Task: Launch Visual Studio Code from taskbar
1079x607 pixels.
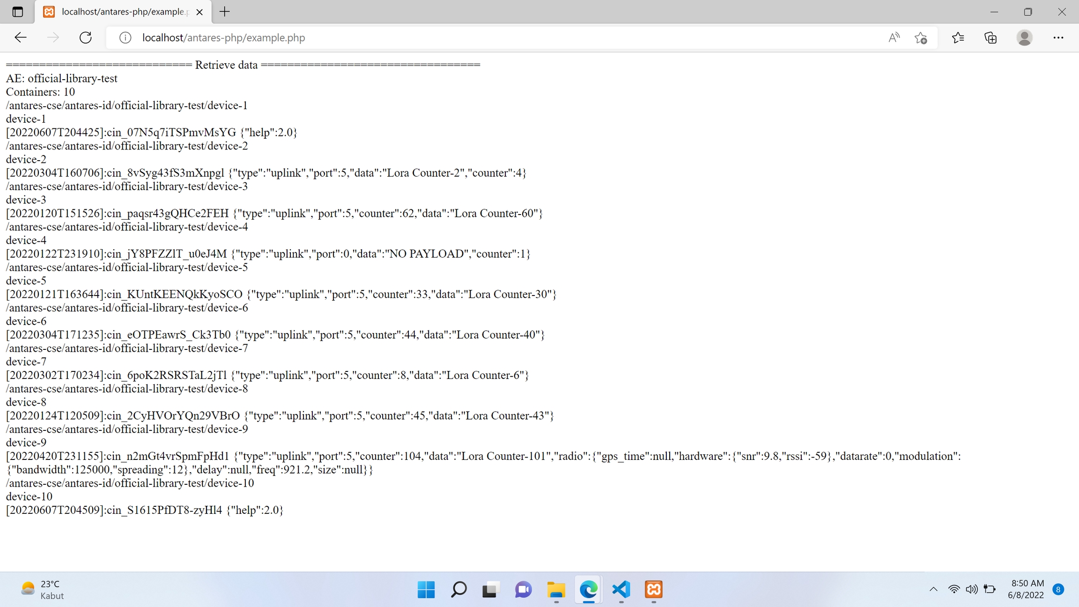Action: [x=621, y=589]
